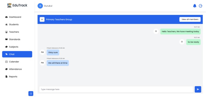Click sender name above We will there
Screen dimensions: 206x97
pos(53,59)
